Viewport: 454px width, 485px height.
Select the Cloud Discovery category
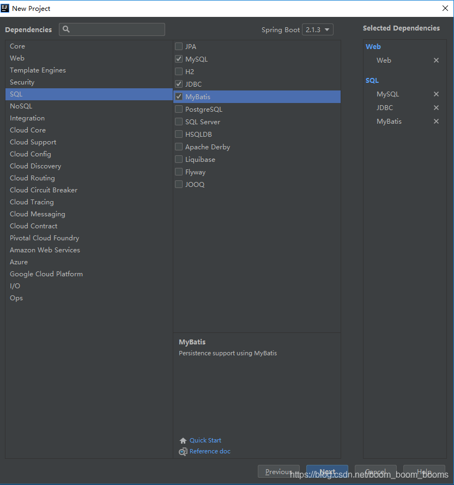coord(89,166)
